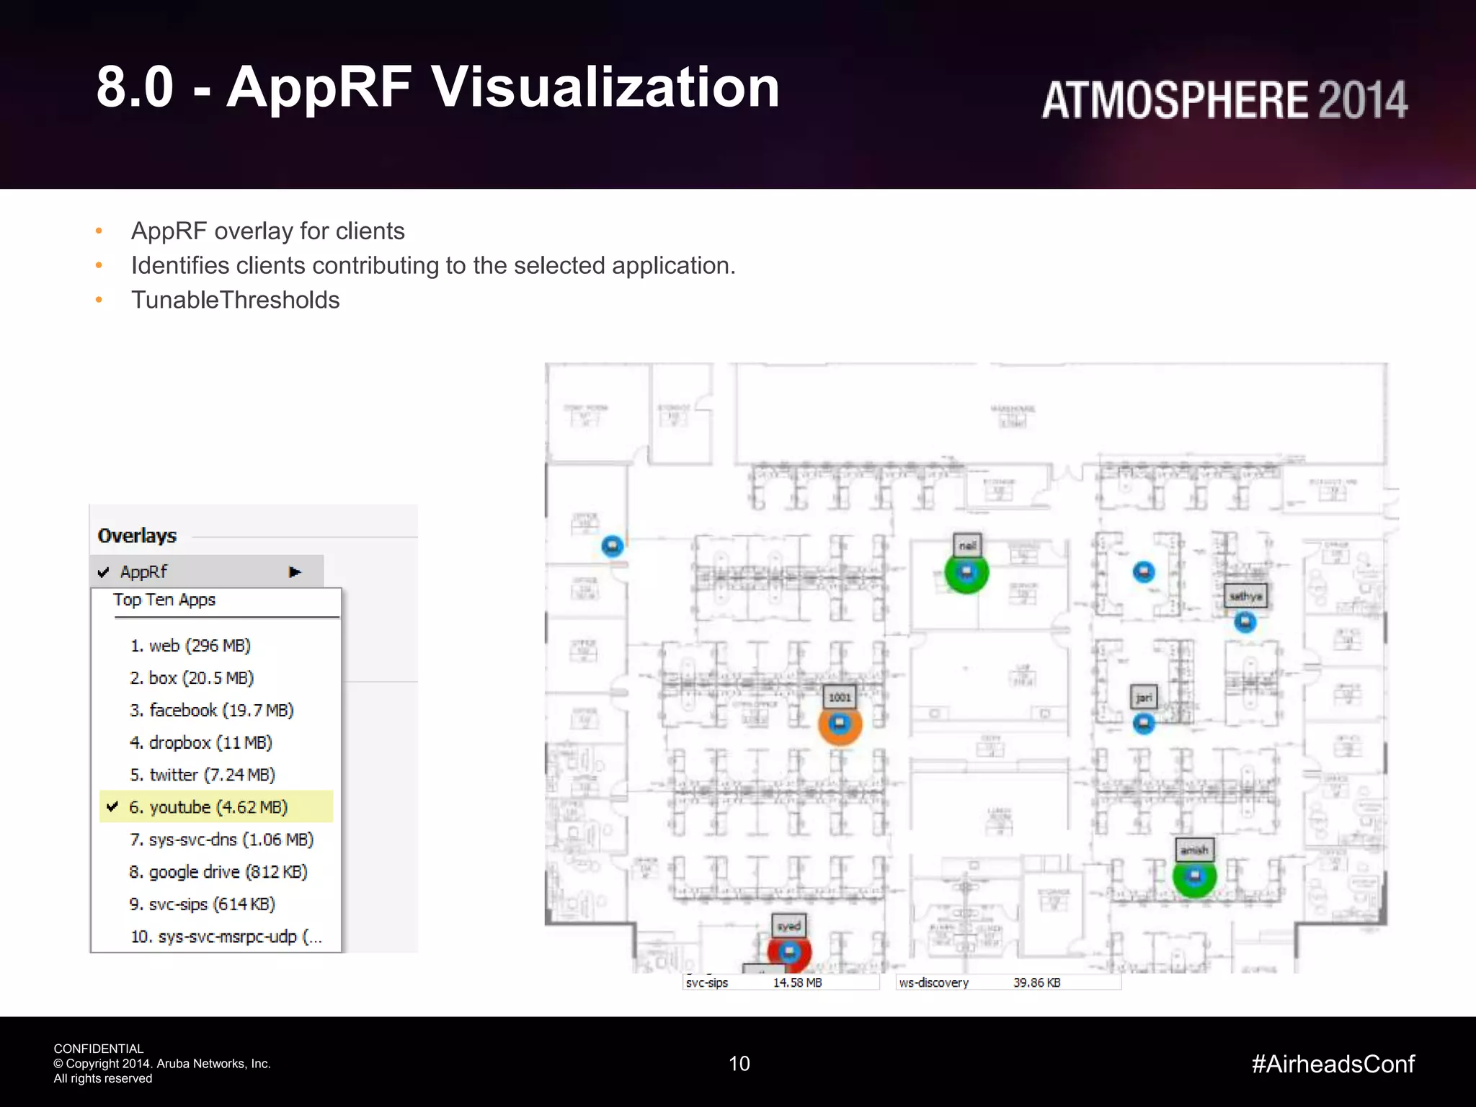Click the TunableThresholds bullet text
Image resolution: width=1476 pixels, height=1107 pixels.
click(x=235, y=300)
